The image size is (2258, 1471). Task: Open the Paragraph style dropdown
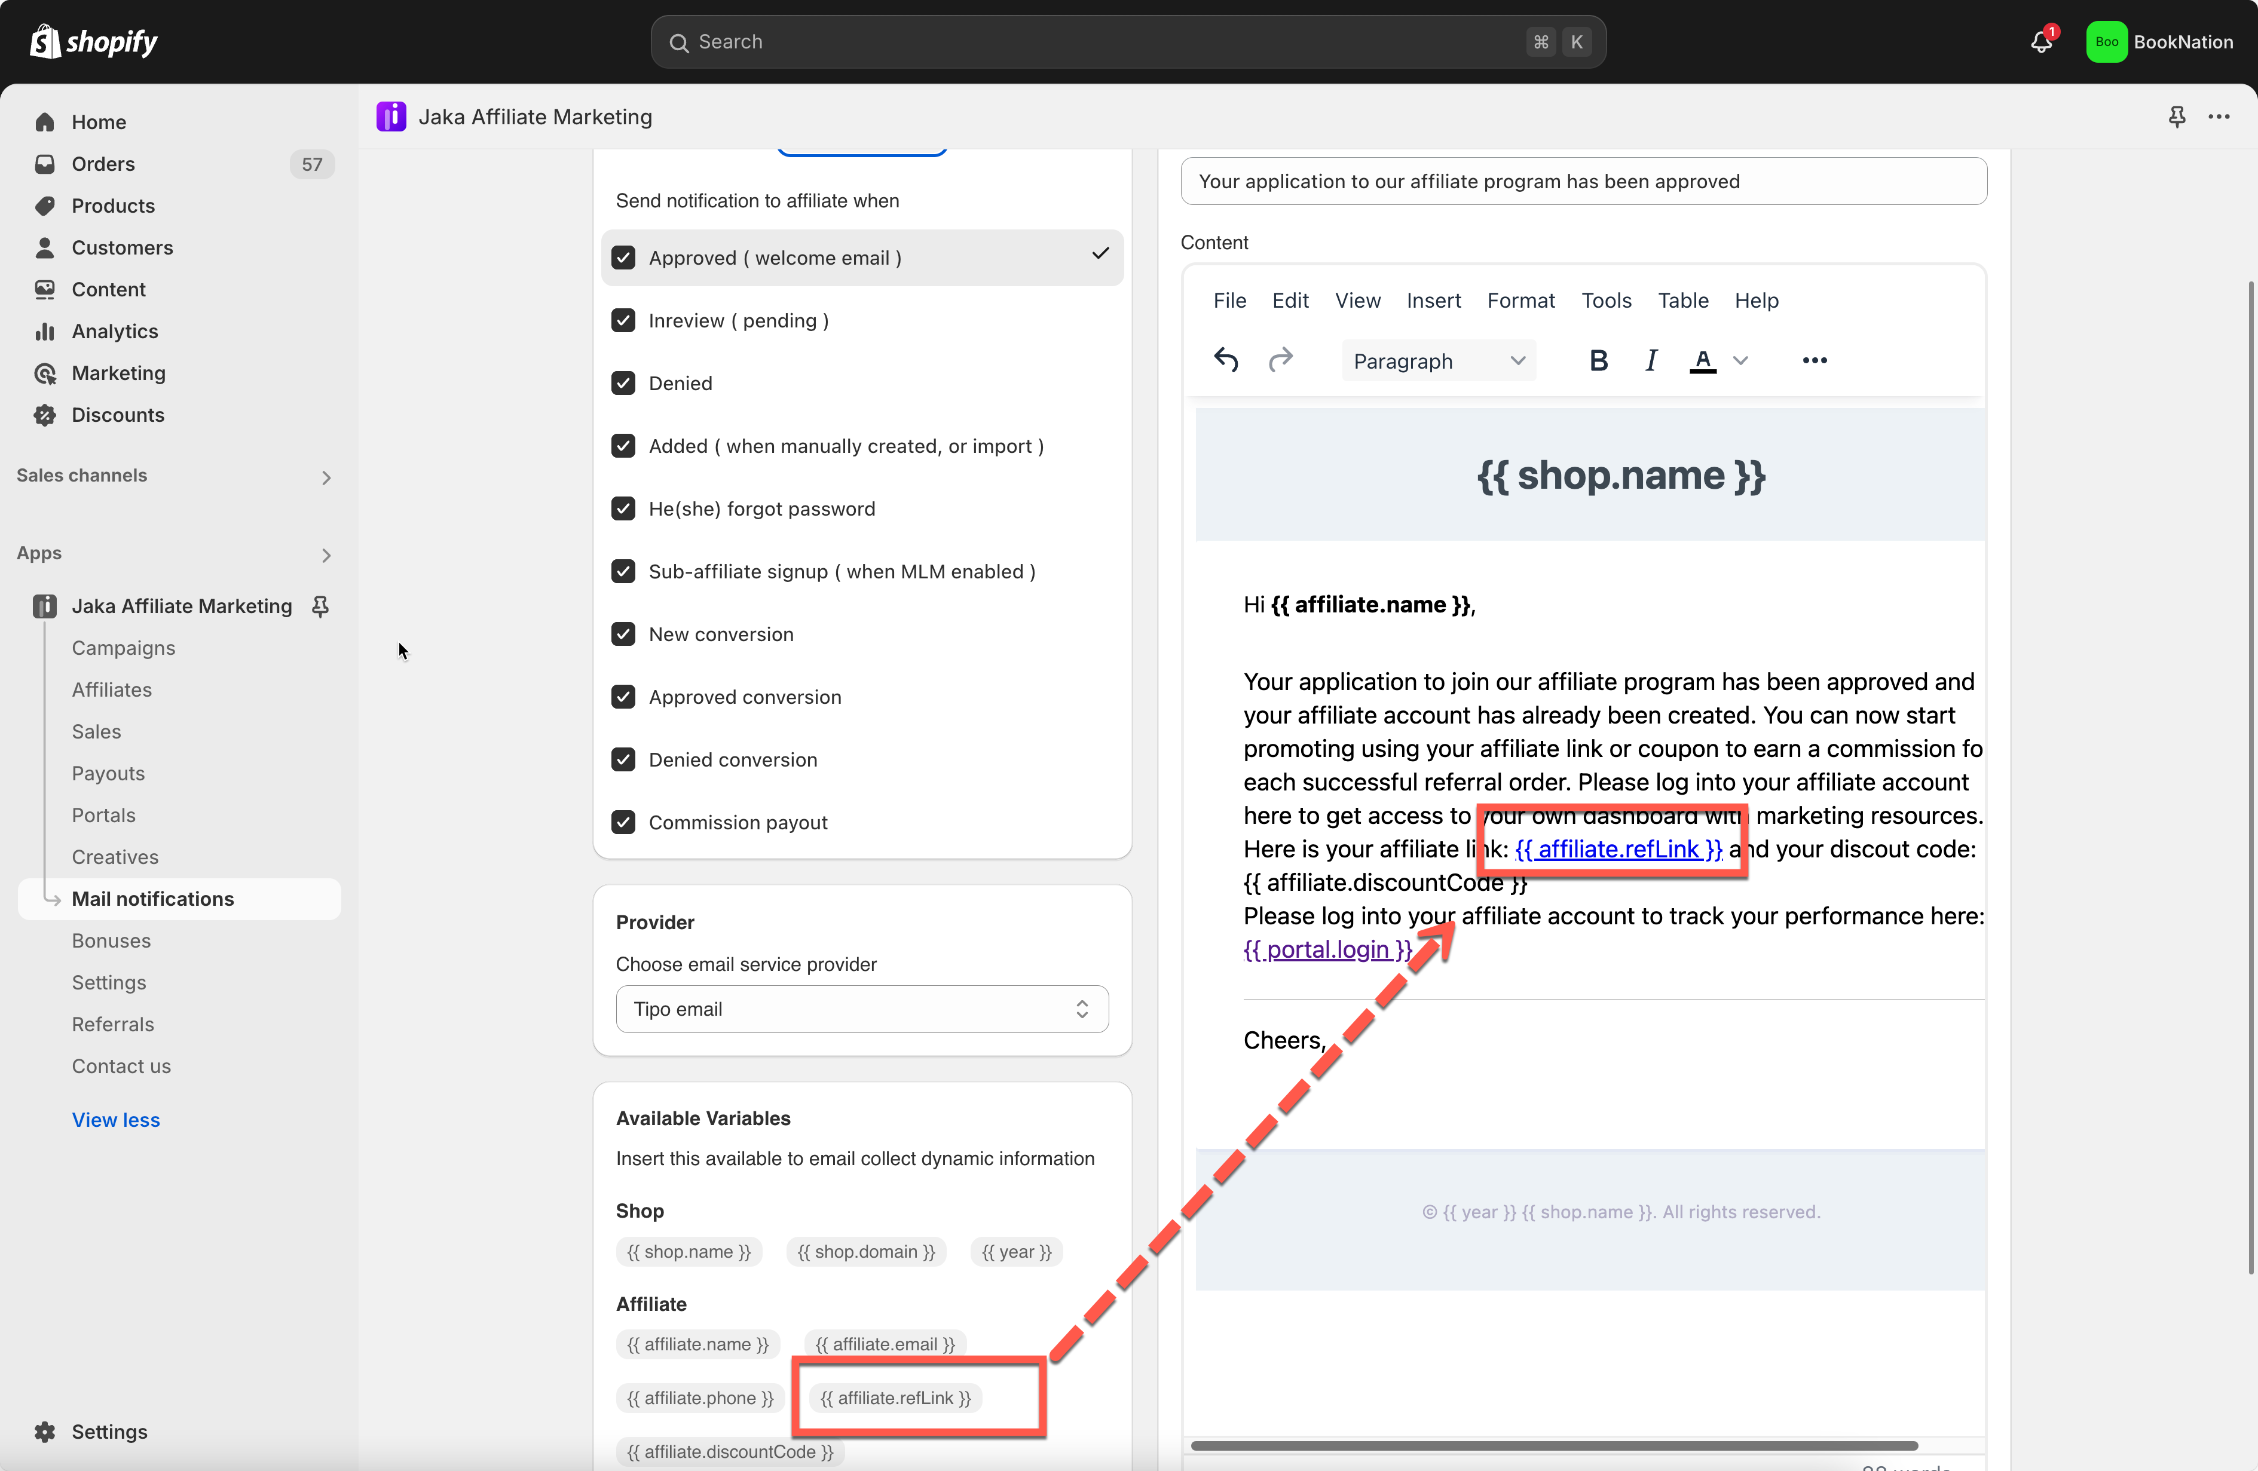[x=1437, y=360]
